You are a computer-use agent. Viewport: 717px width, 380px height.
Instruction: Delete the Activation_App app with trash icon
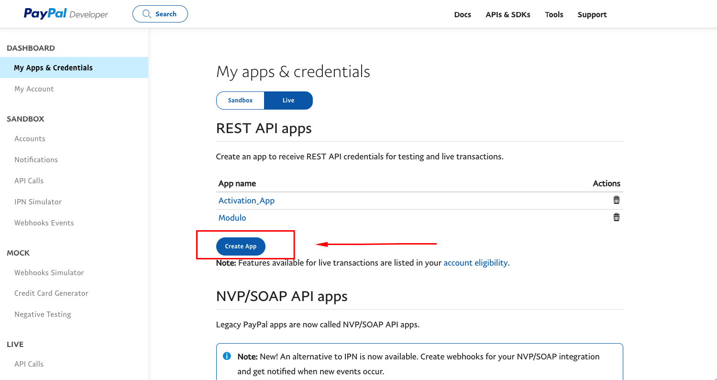pyautogui.click(x=617, y=200)
